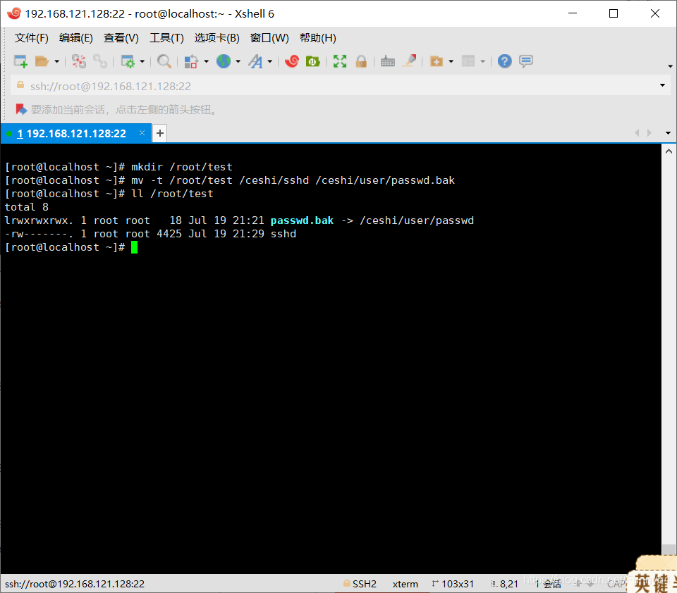The width and height of the screenshot is (677, 593).
Task: Expand the address bar history dropdown
Action: [x=662, y=85]
